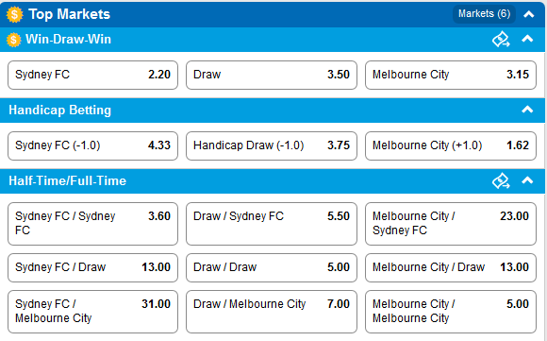Pick Sydney FC / Melbourne City at 31.00

click(x=92, y=312)
